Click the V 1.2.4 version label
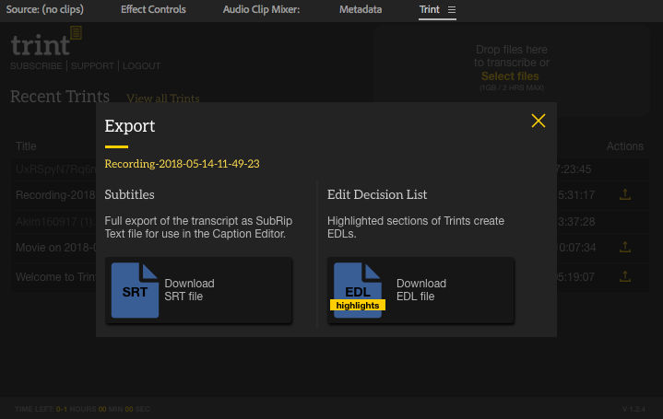Image resolution: width=663 pixels, height=419 pixels. [x=633, y=409]
